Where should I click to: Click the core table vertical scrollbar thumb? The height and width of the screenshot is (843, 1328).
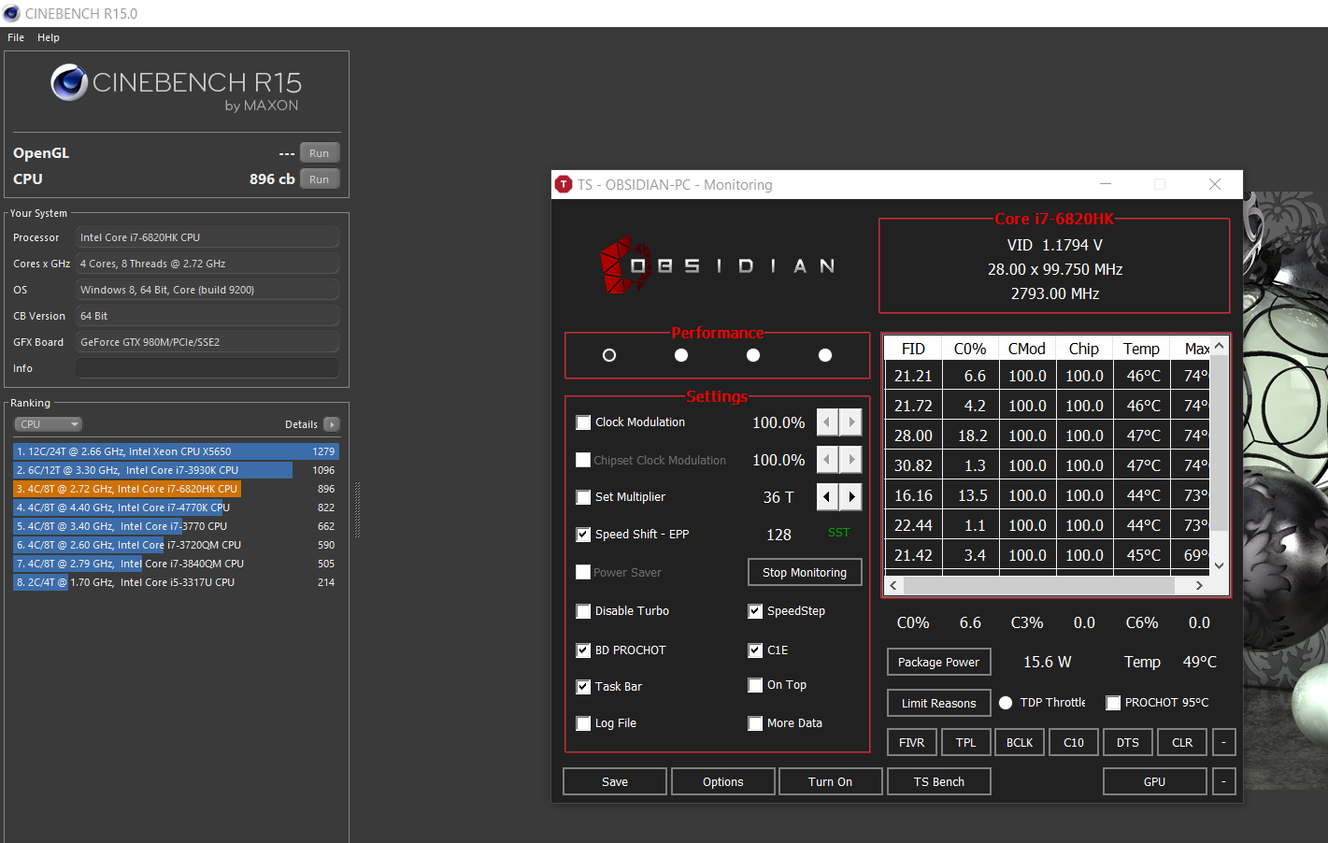1219,443
